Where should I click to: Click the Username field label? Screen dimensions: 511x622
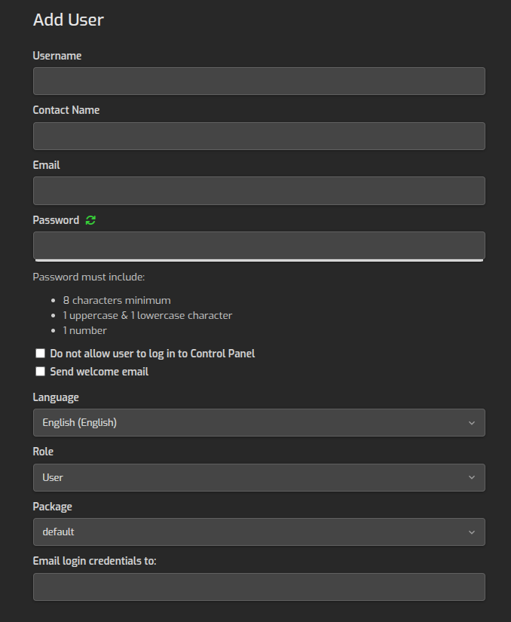click(57, 56)
